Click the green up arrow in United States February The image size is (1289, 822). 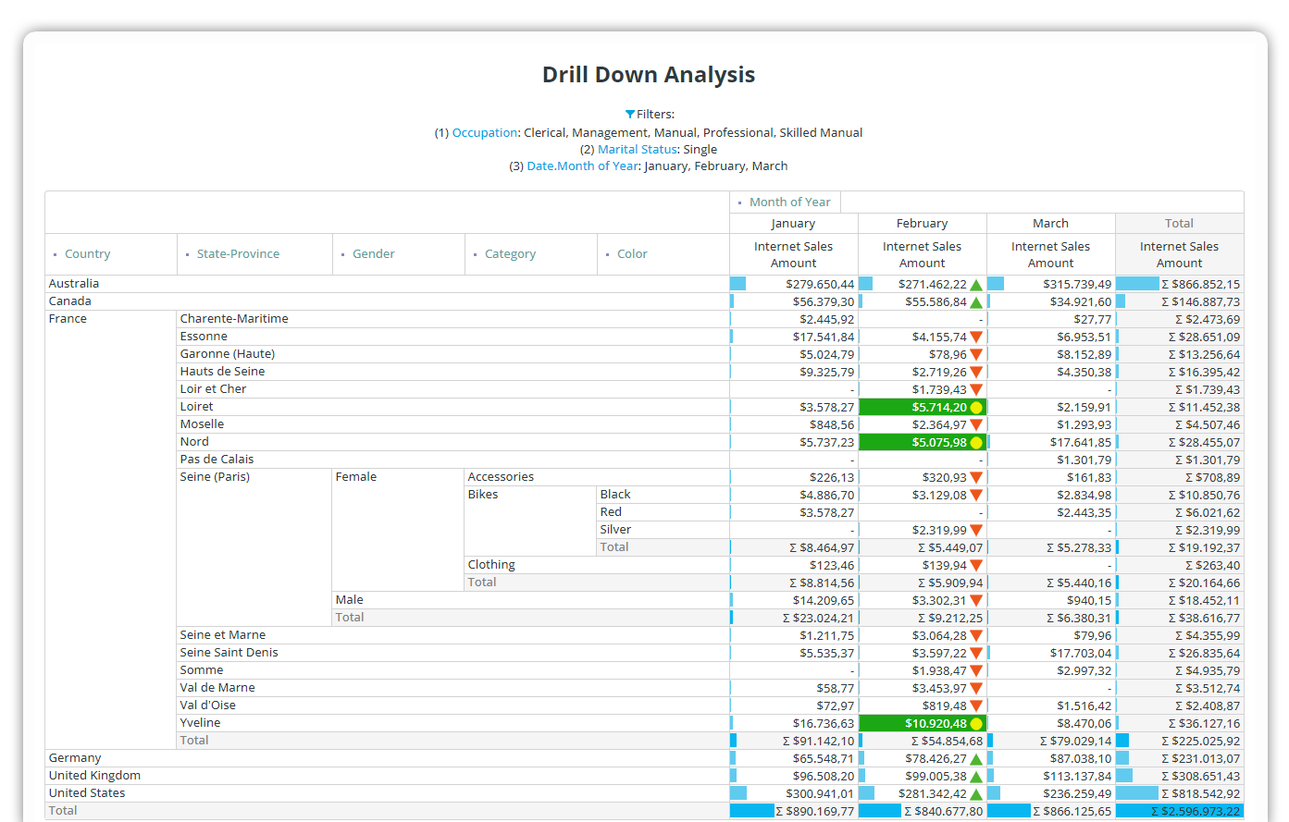pos(976,794)
